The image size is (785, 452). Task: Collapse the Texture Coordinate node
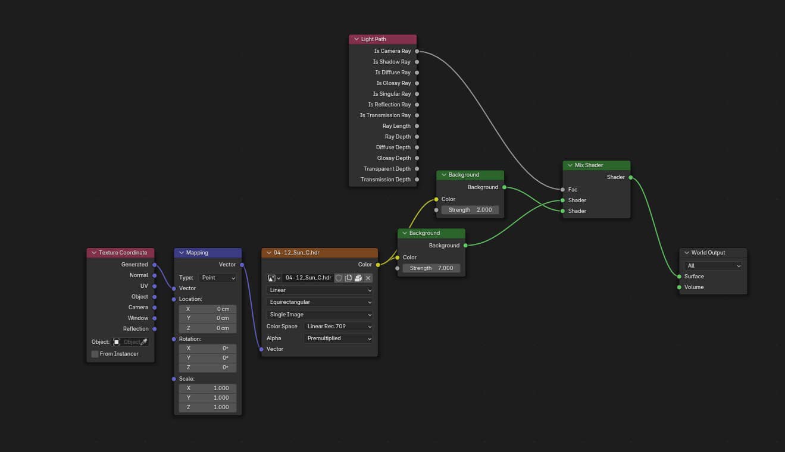pos(93,253)
